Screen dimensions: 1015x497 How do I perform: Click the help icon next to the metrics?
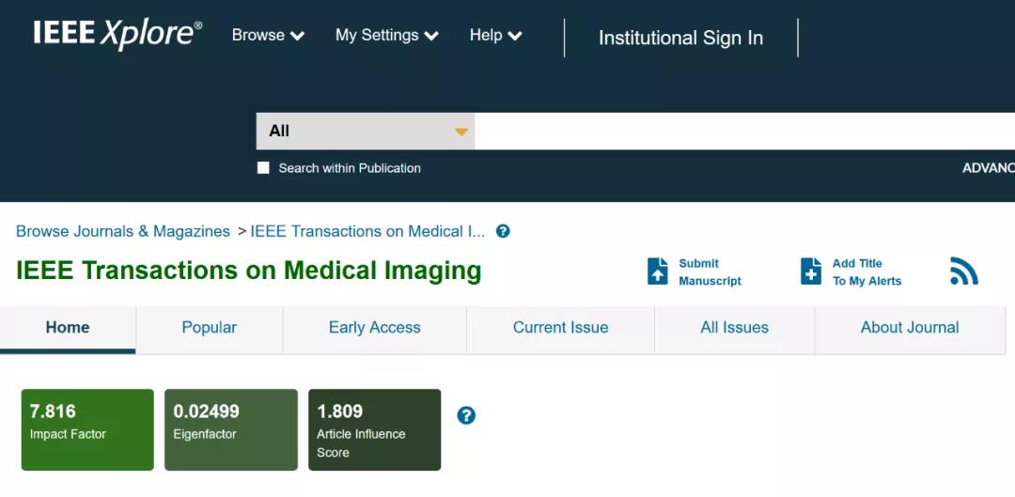click(466, 415)
